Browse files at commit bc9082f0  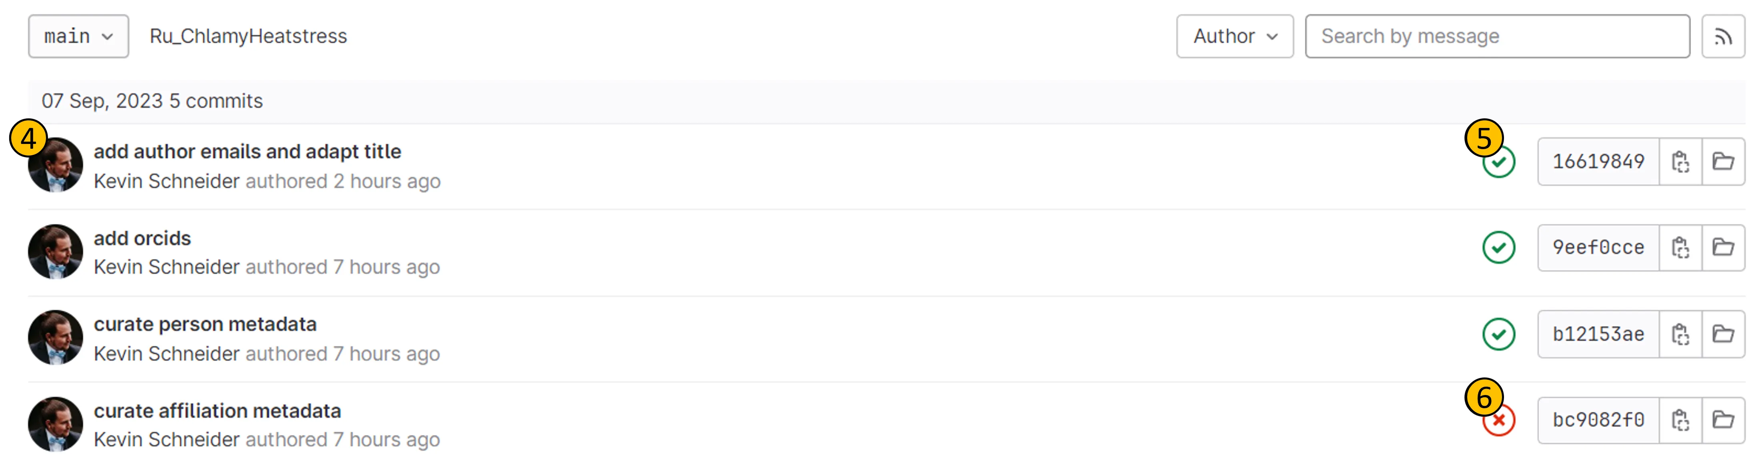tap(1722, 421)
